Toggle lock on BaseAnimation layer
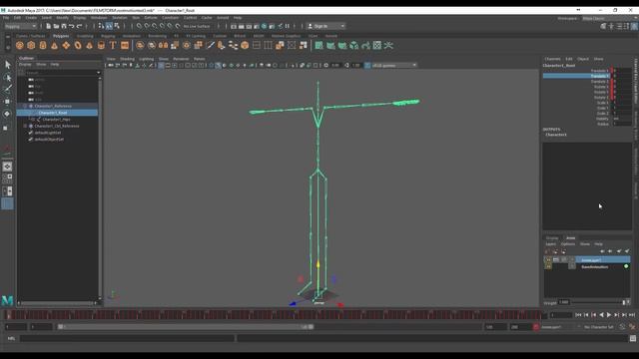This screenshot has width=639, height=359. tap(548, 266)
